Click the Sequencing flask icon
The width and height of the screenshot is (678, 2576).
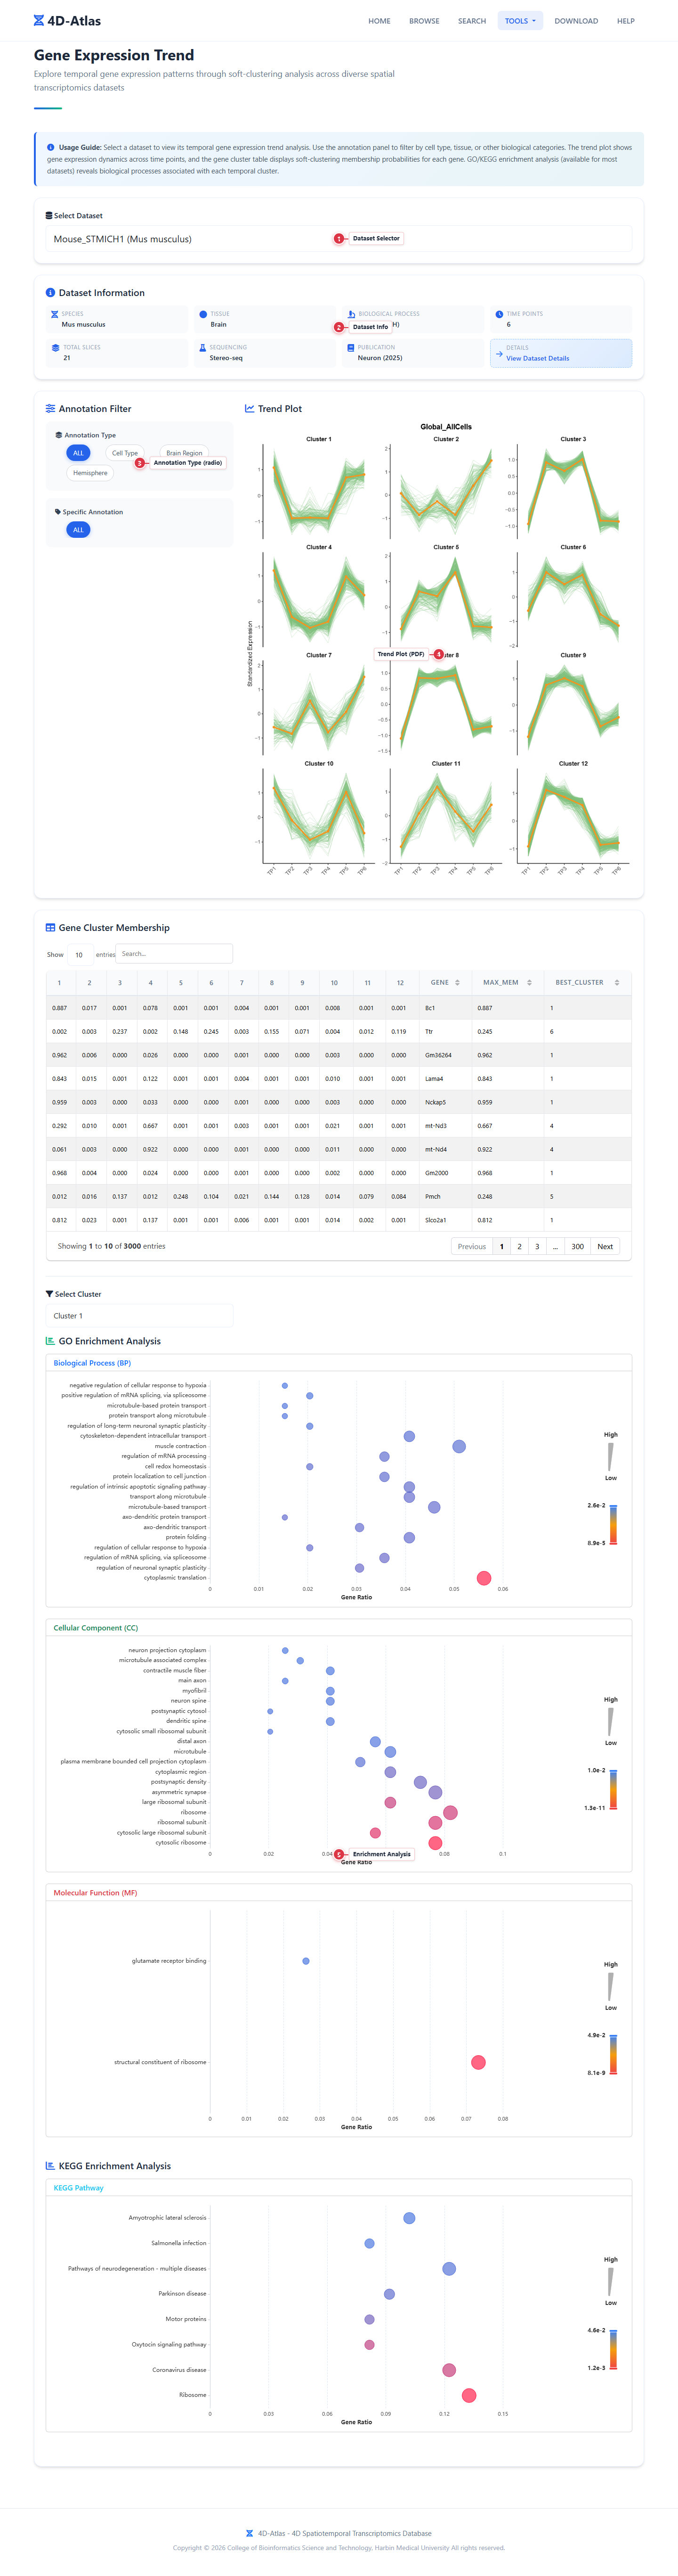[203, 348]
